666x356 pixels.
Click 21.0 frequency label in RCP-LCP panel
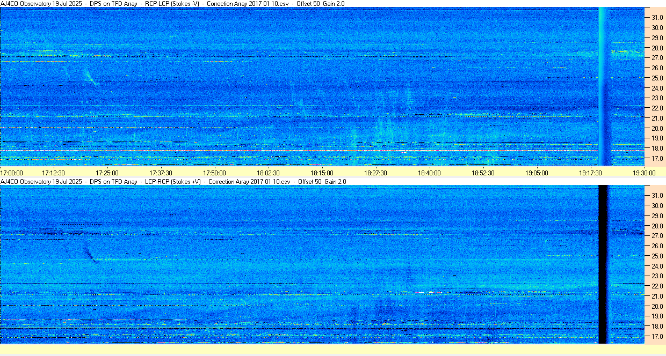(x=657, y=118)
